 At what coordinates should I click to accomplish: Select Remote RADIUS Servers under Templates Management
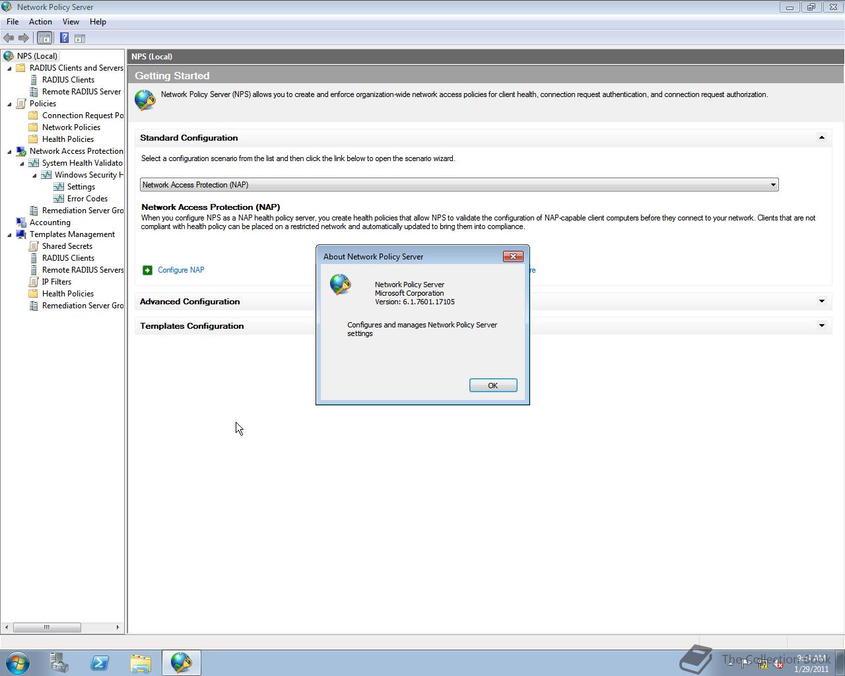pos(83,270)
